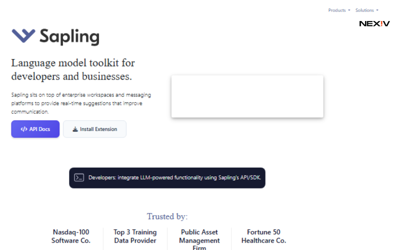
Task: Click 'Nasdaq-100 Software Co.' text
Action: point(71,236)
